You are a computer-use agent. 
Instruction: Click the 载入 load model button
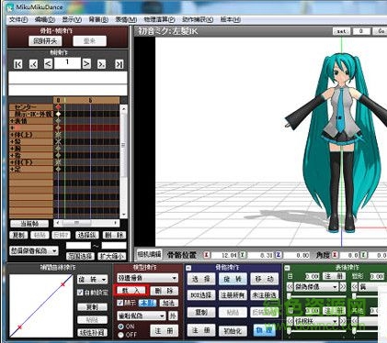131,291
